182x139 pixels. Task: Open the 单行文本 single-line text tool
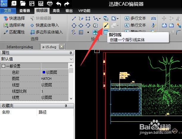click(x=135, y=25)
